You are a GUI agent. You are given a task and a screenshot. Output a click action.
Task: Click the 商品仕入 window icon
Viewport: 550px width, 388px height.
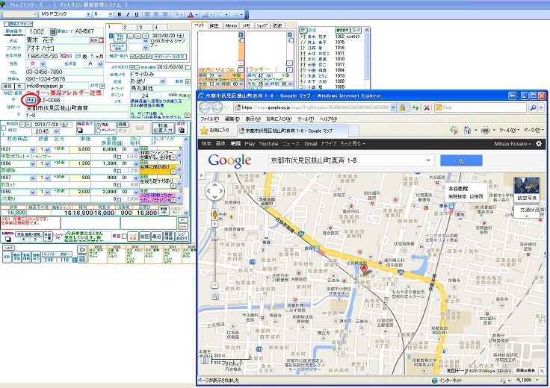80,131
